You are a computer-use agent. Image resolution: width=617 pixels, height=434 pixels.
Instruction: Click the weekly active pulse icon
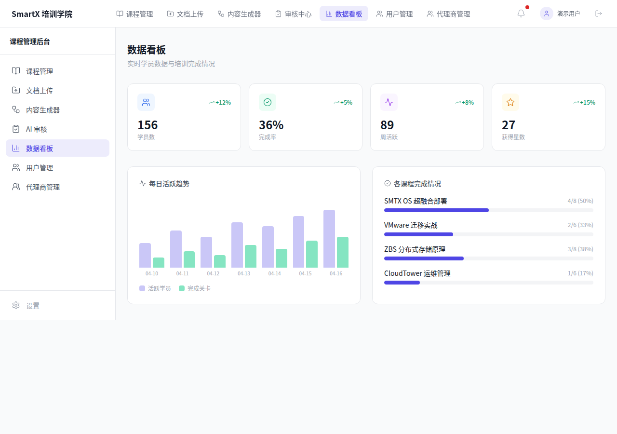pos(389,102)
